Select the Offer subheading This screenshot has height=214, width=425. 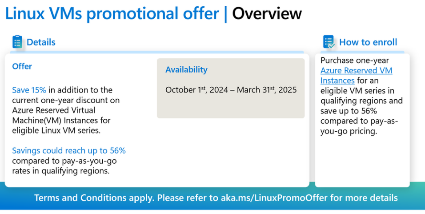click(22, 66)
